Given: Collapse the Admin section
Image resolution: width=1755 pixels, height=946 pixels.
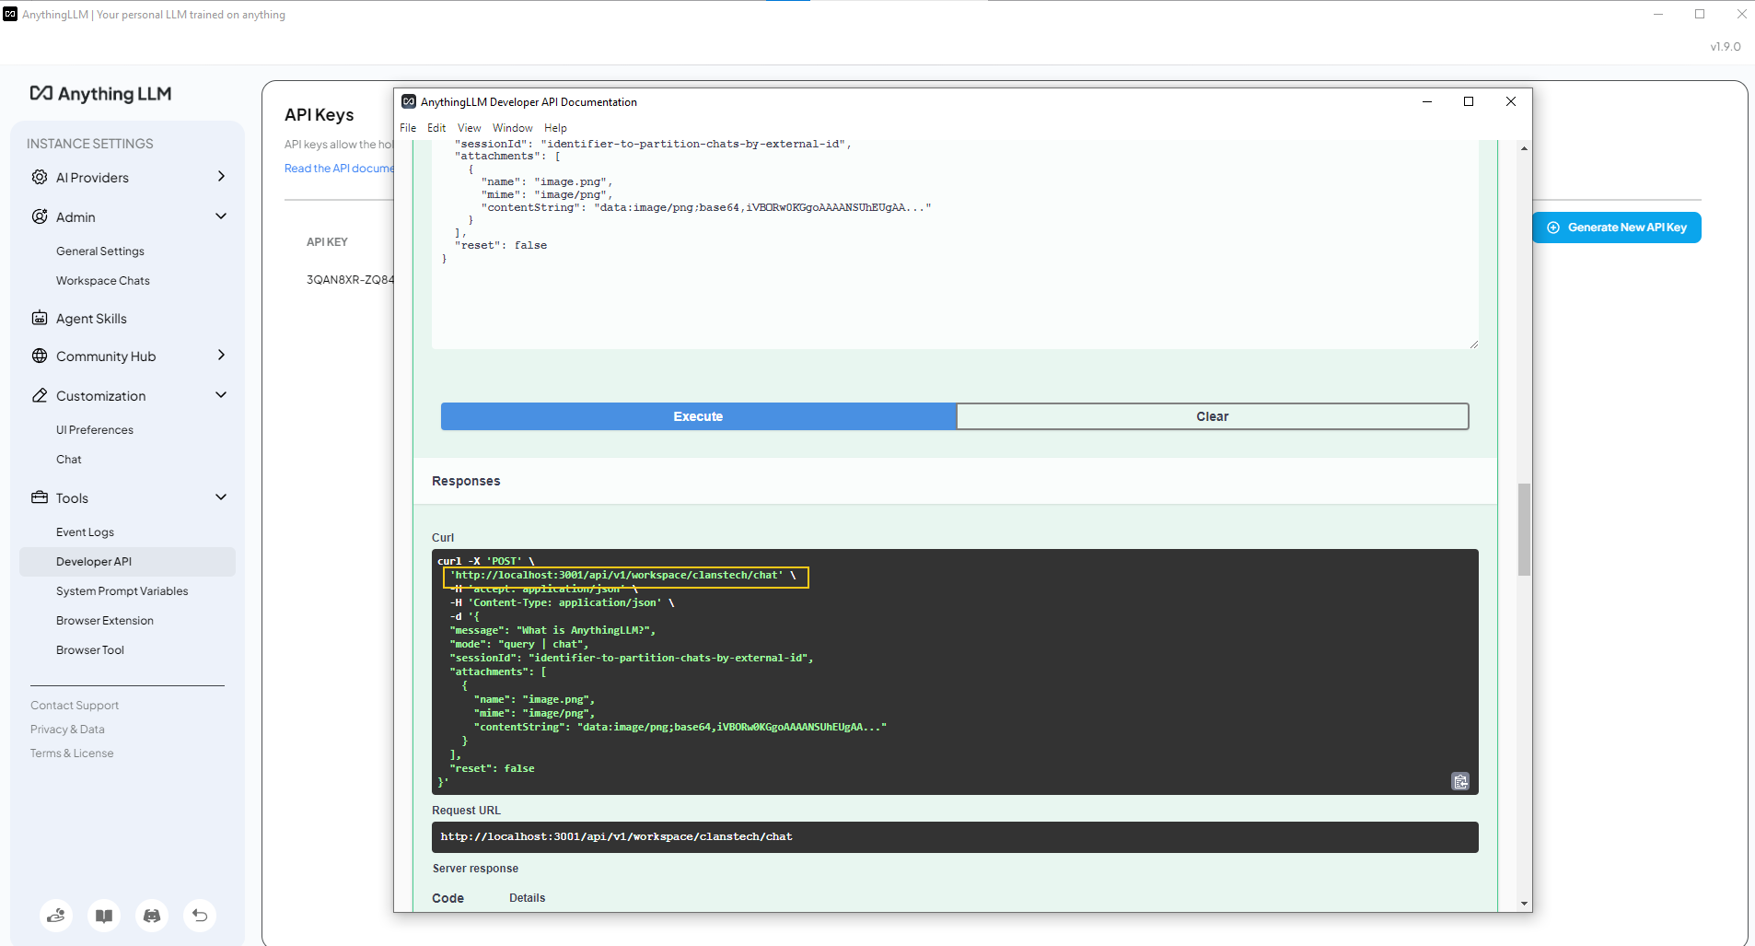Looking at the screenshot, I should coord(221,216).
